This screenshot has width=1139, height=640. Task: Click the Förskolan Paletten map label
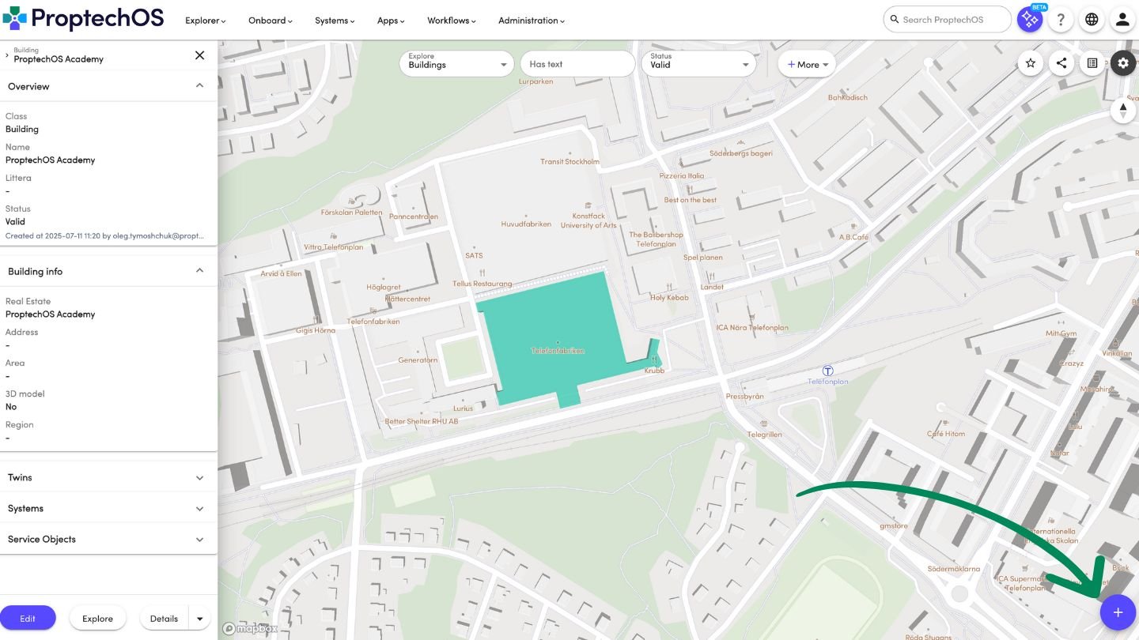click(352, 212)
